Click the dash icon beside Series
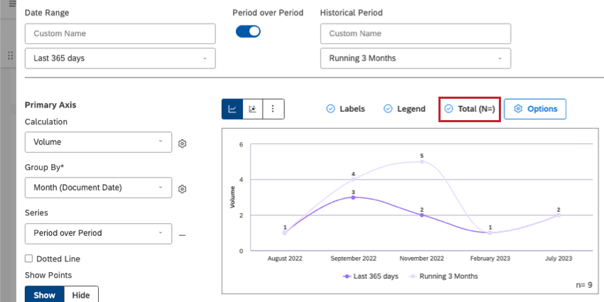The height and width of the screenshot is (302, 604). point(183,234)
